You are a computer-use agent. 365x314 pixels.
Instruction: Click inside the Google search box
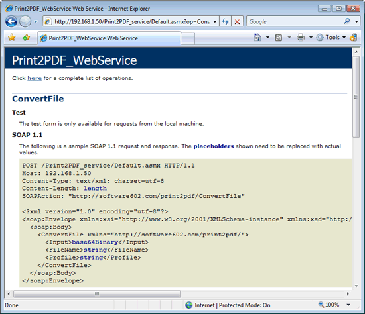tap(295, 22)
